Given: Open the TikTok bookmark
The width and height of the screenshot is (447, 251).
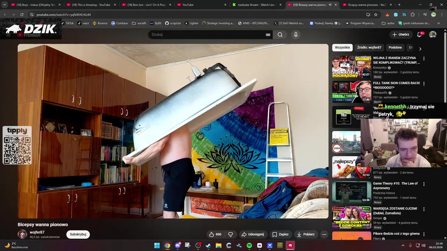Looking at the screenshot, I should [x=67, y=23].
